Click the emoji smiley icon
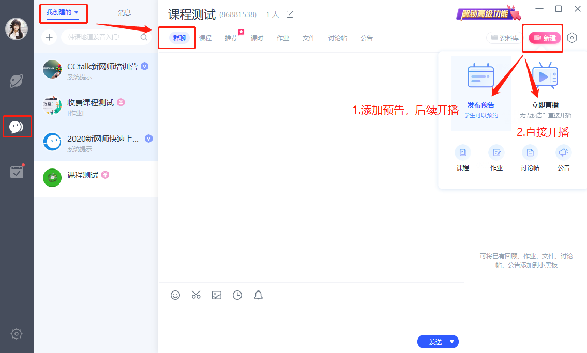 175,295
